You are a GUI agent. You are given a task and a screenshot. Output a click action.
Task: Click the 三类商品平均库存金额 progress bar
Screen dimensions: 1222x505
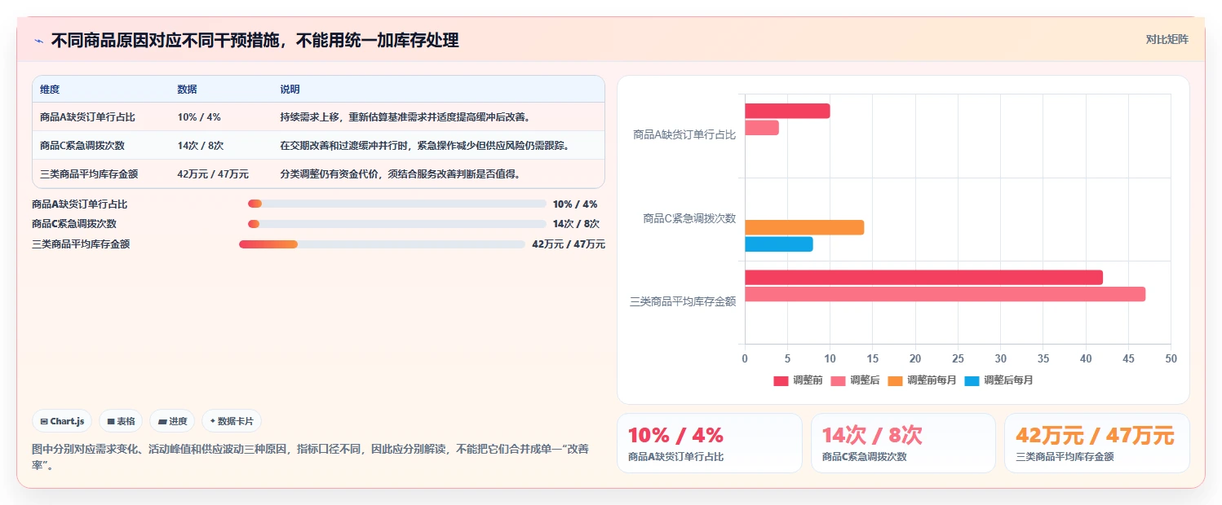382,244
